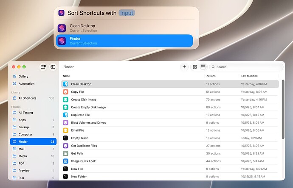293x188 pixels.
Task: Sort by the Name column header
Action: [66, 76]
